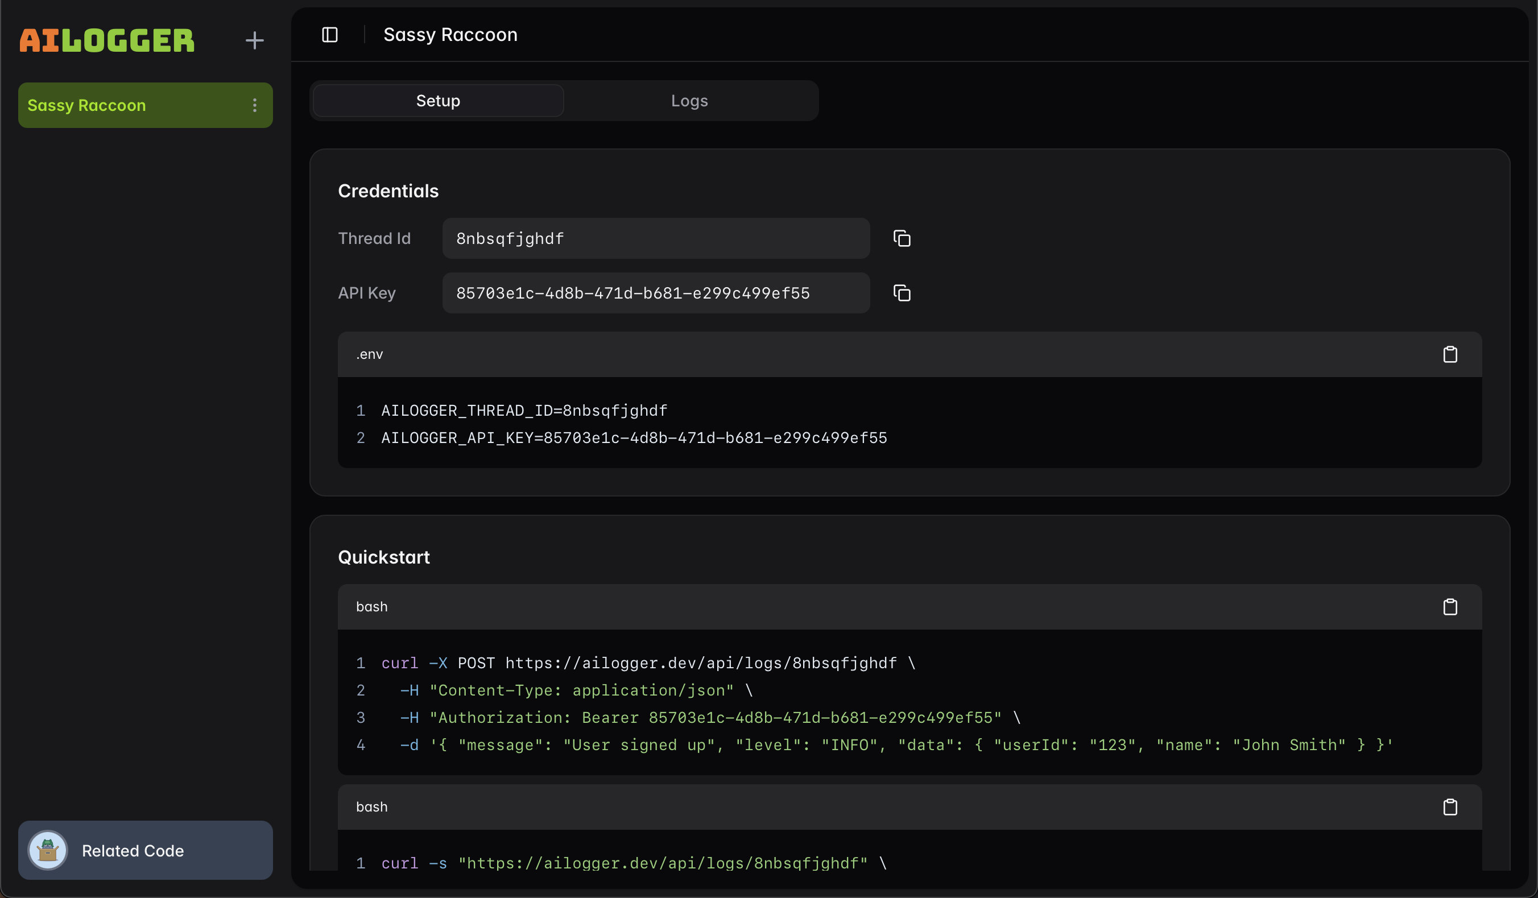Viewport: 1538px width, 898px height.
Task: Click the Authorization Bearer header line
Action: [x=710, y=718]
